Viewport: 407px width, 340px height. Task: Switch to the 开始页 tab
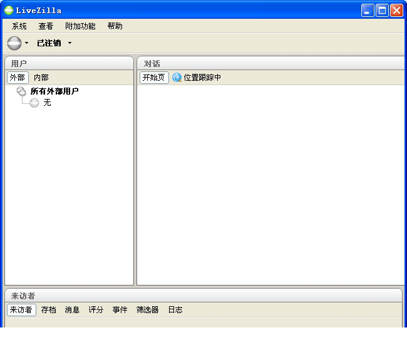(x=154, y=78)
